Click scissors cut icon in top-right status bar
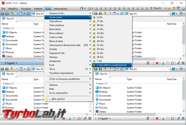186x125 pixels. point(163,63)
